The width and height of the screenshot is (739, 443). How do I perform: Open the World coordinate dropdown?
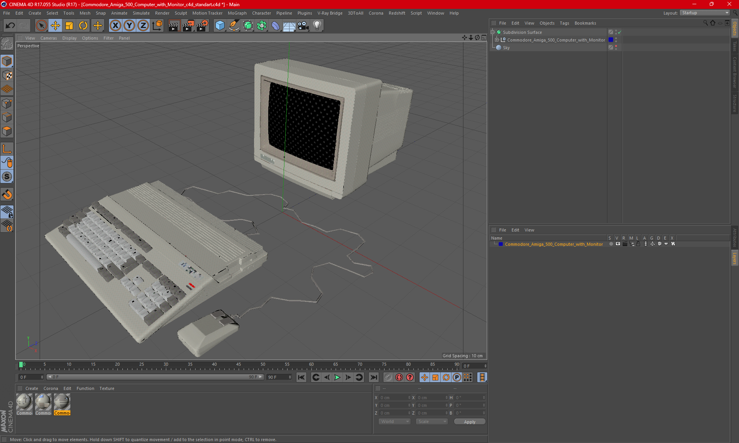pos(395,421)
